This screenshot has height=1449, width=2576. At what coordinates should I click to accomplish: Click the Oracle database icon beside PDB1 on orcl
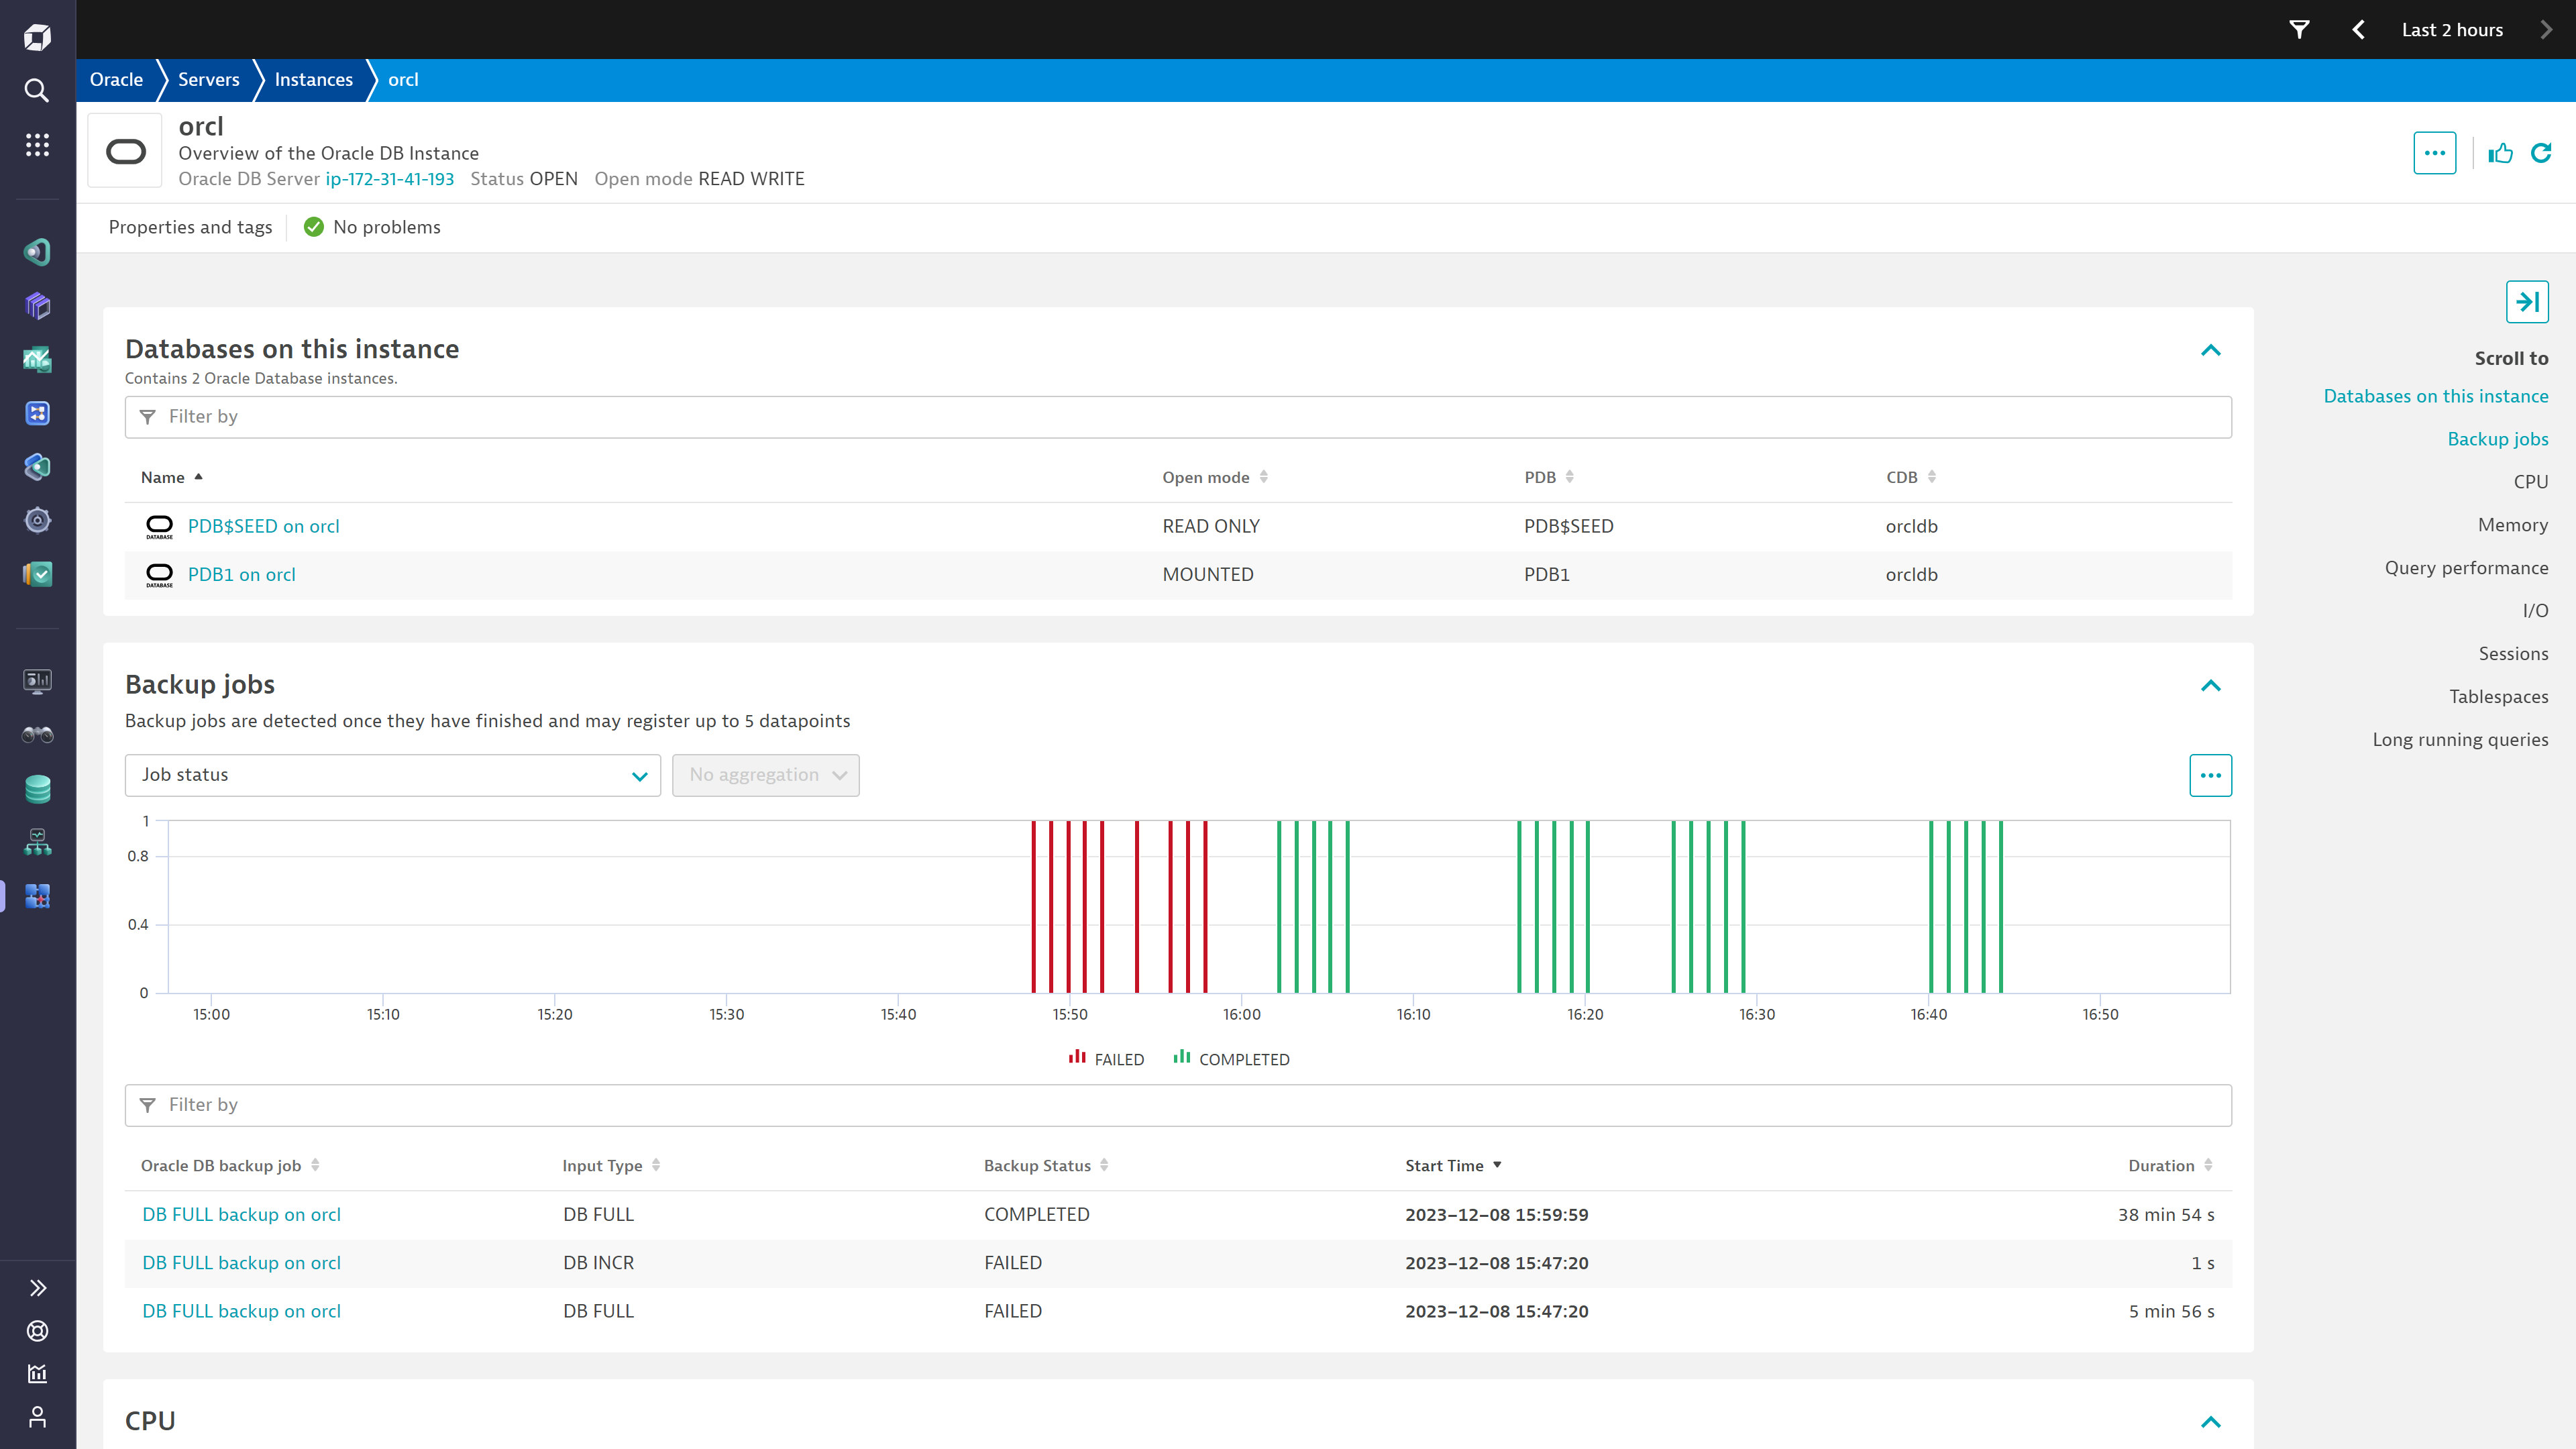(x=159, y=575)
